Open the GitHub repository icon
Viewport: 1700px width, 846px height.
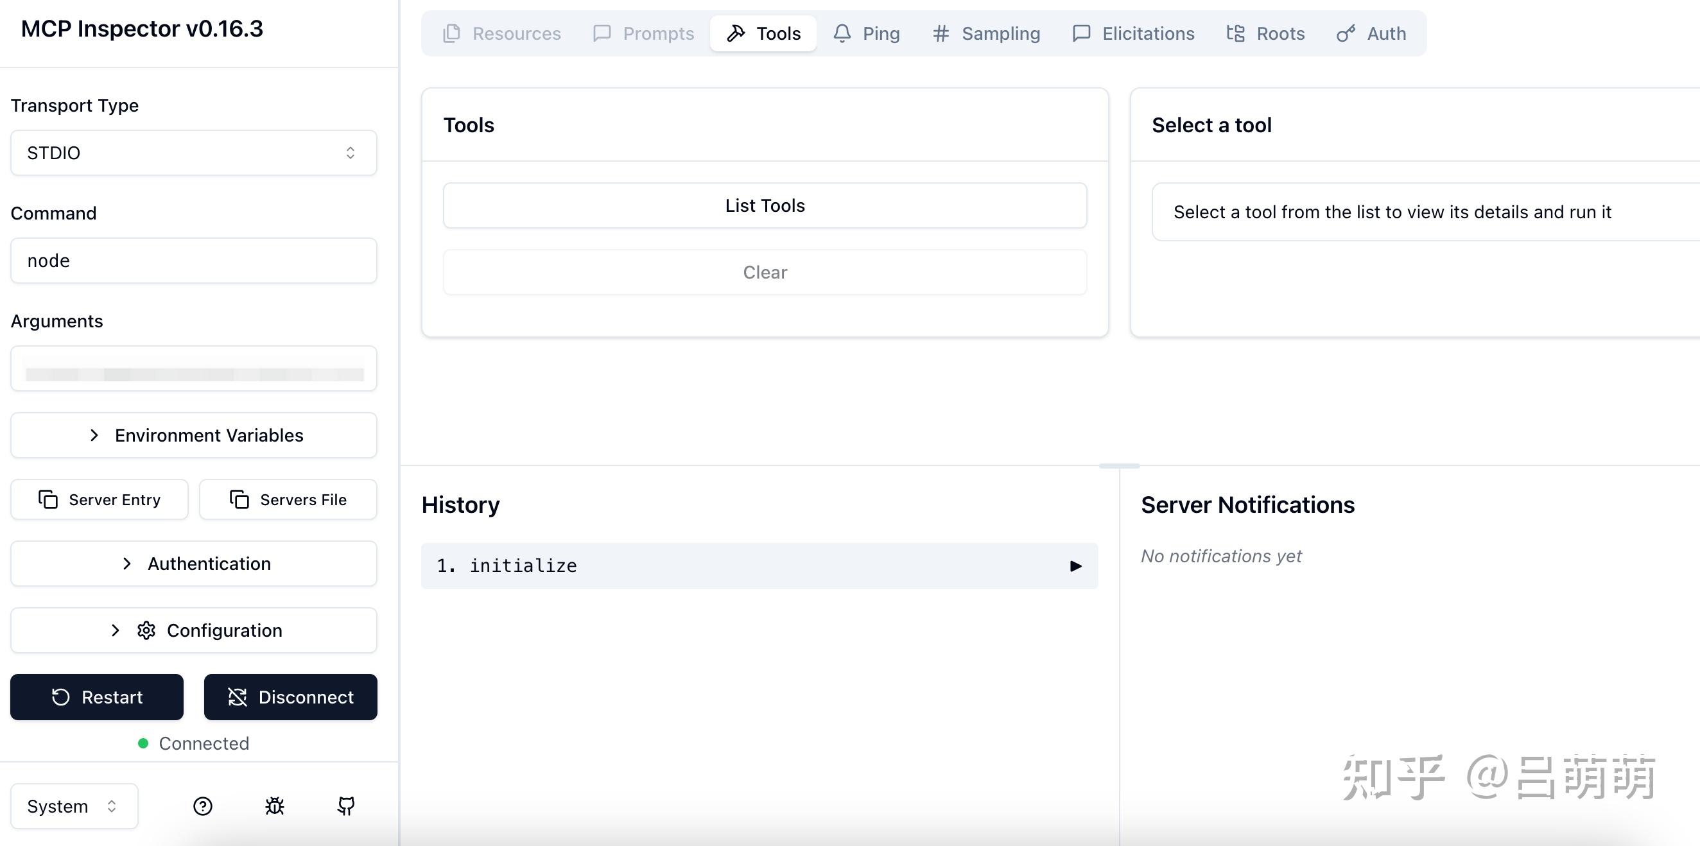(x=346, y=806)
